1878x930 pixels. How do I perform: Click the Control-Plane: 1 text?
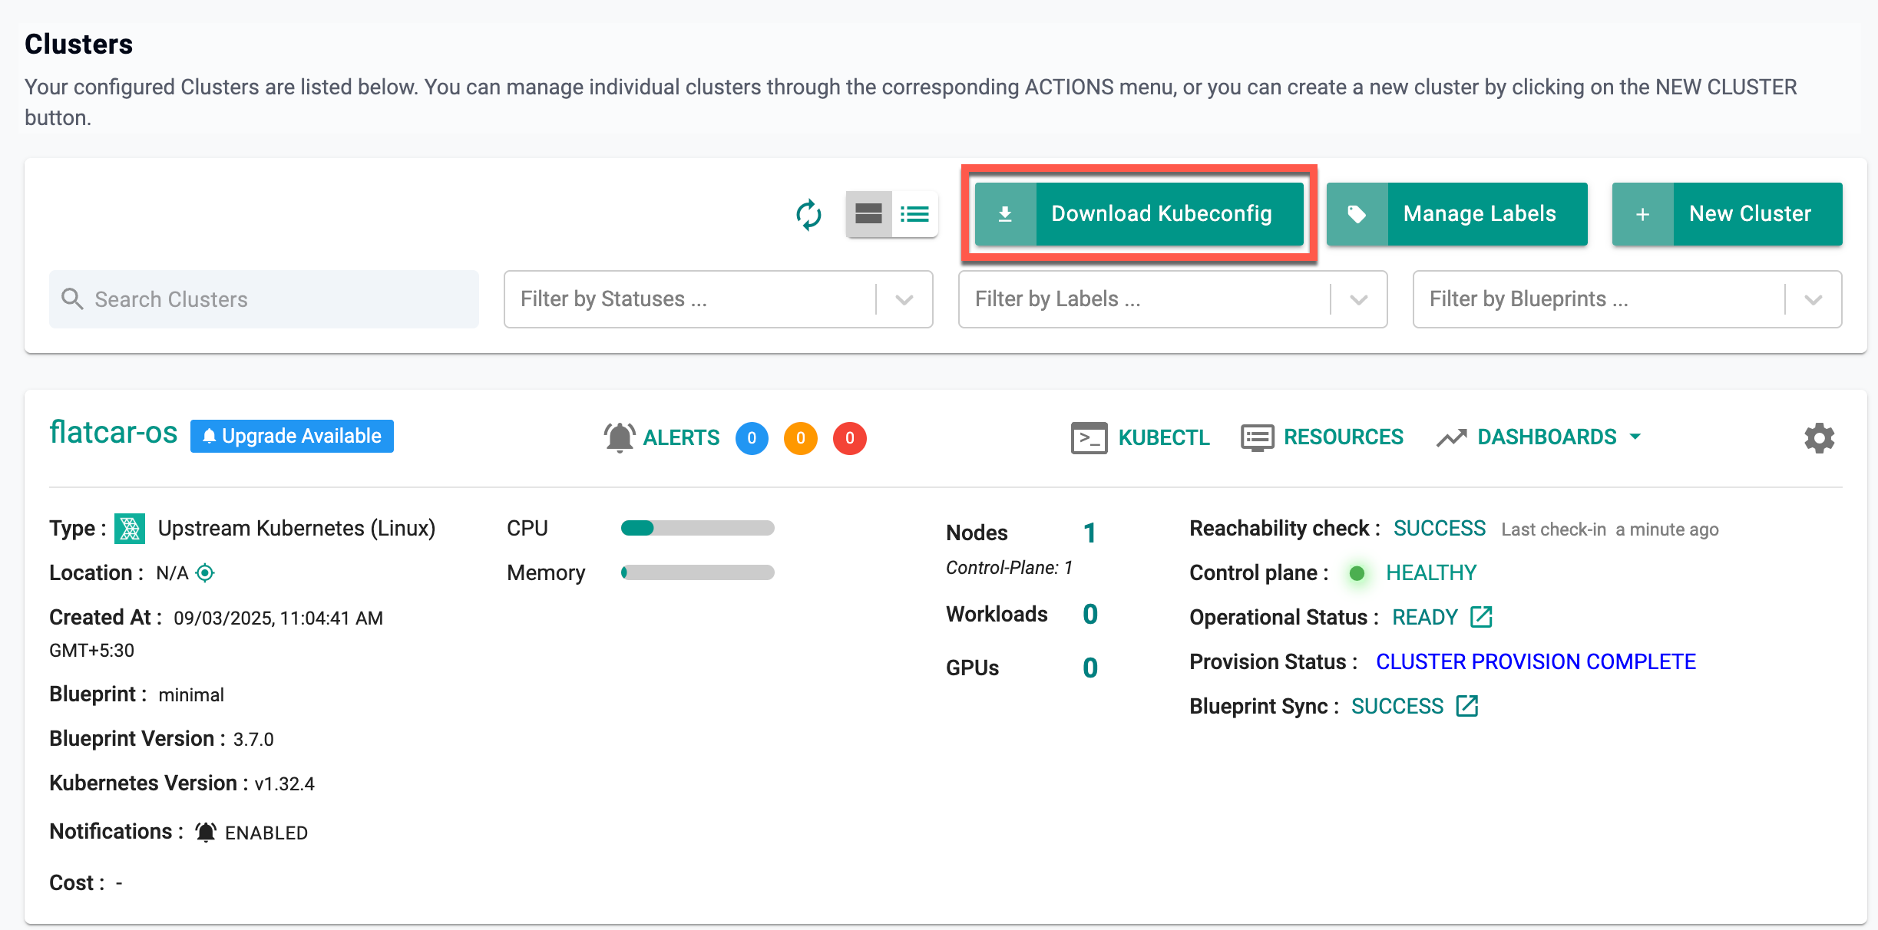click(x=1009, y=568)
